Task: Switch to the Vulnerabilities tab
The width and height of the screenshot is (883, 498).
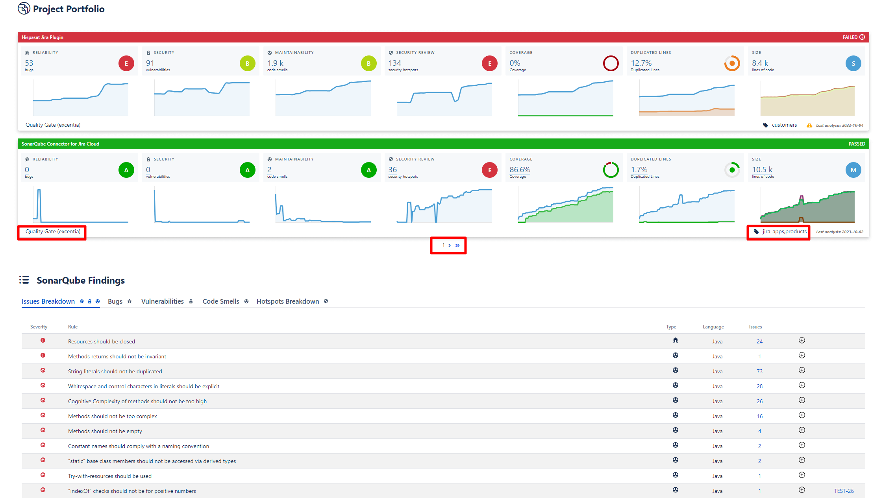Action: pyautogui.click(x=167, y=301)
